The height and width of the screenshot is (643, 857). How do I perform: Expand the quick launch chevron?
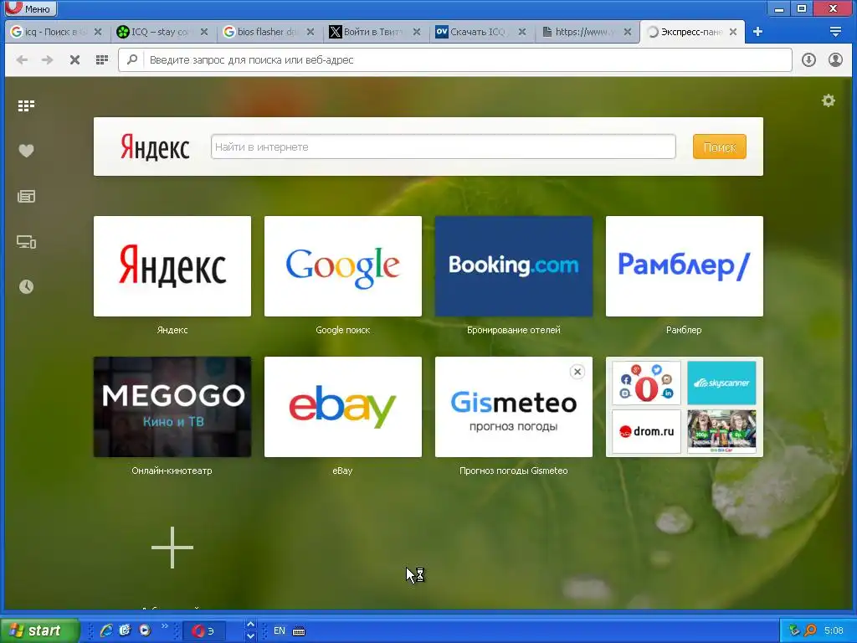[164, 626]
